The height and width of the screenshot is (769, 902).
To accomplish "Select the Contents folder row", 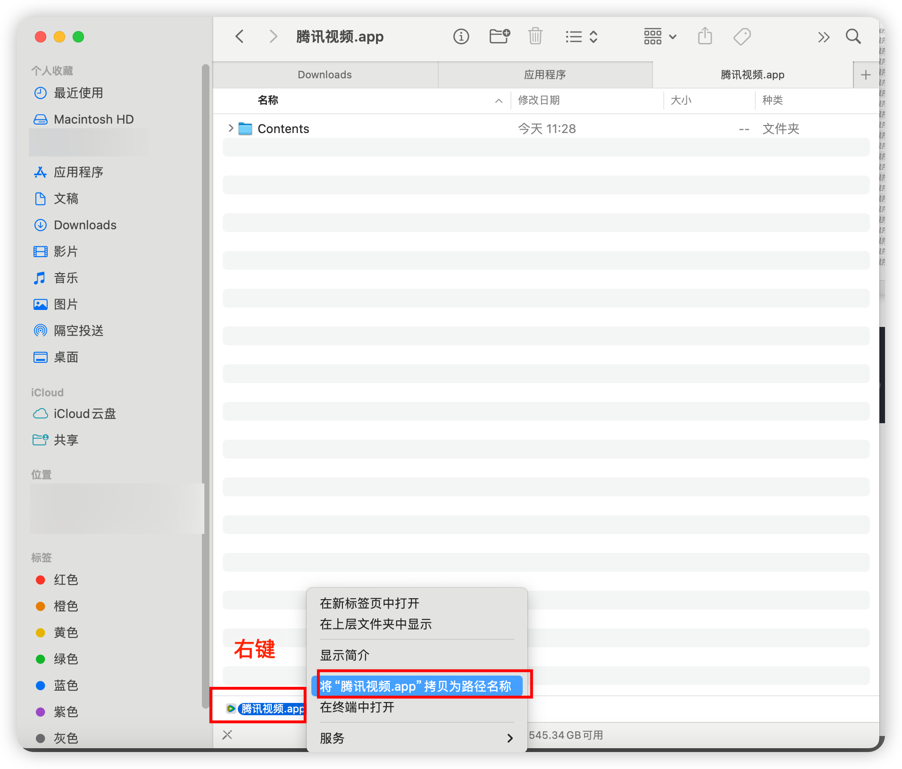I will (x=546, y=128).
